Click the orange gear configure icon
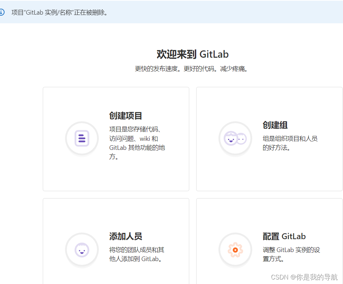Screen dimensions: 343x284 [x=236, y=250]
